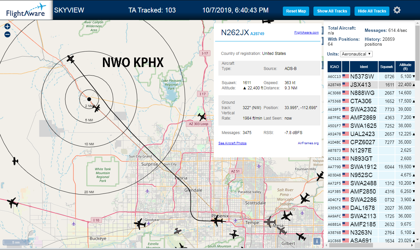
Task: Click the Reset Map button
Action: tap(296, 11)
